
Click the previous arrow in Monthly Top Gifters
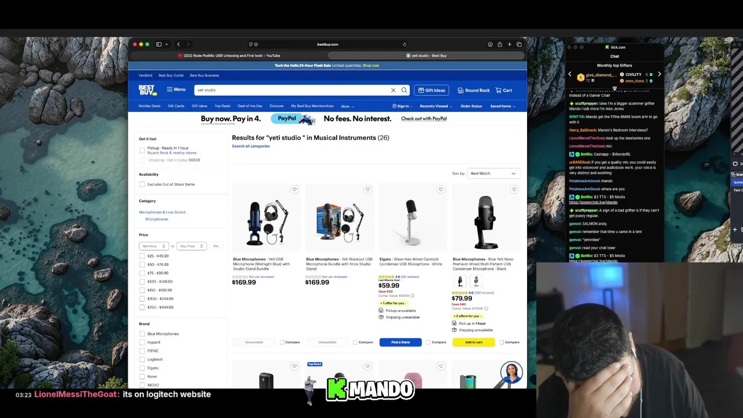569,74
